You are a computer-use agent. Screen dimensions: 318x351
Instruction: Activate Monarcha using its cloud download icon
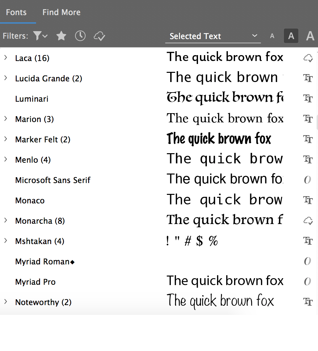(308, 220)
